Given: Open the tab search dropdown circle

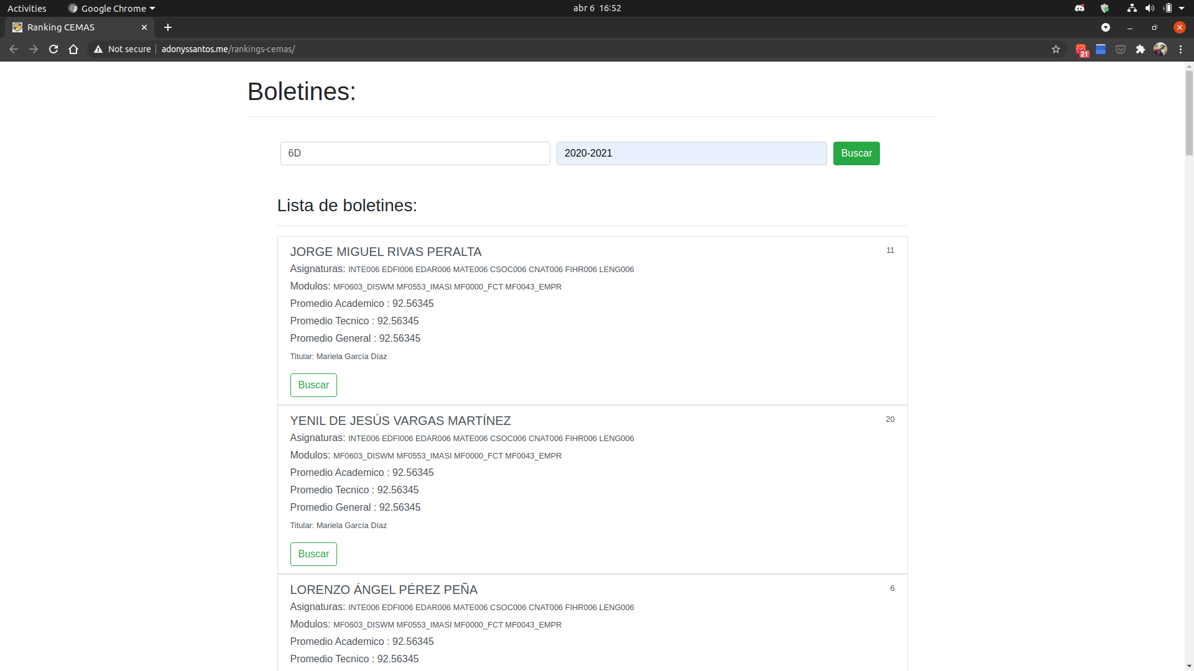Looking at the screenshot, I should click(1106, 27).
